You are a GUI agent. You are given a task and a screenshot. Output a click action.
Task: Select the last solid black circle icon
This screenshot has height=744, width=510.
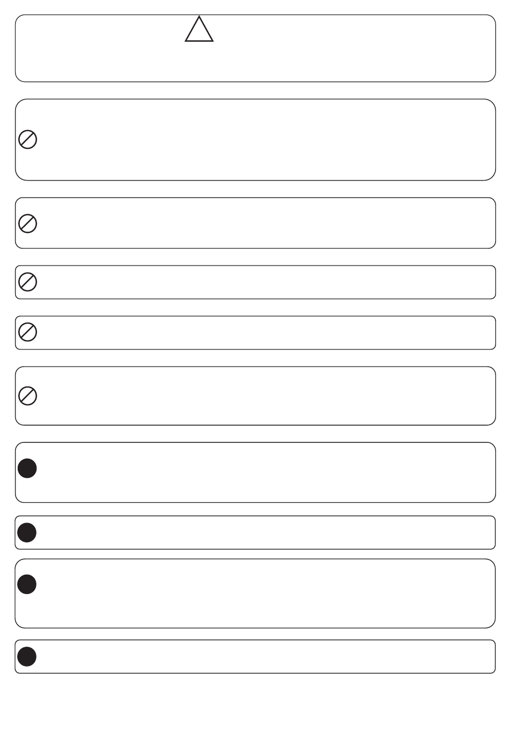(27, 656)
